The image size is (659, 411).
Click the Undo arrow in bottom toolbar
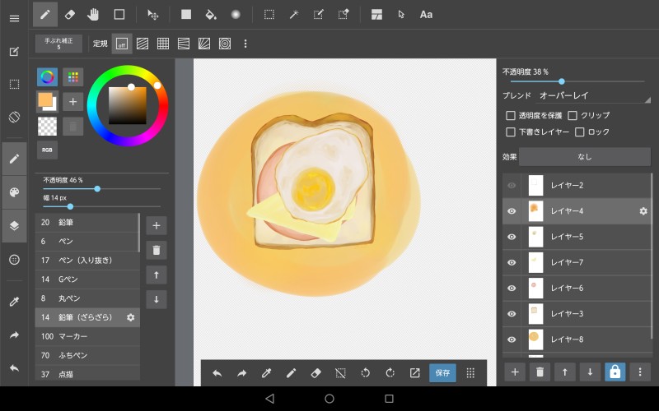(217, 372)
